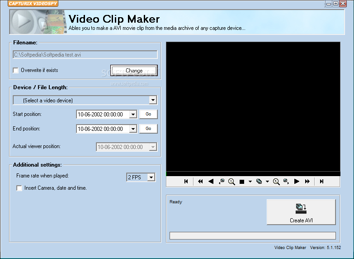Viewport: 354px width, 259px height.
Task: Minimize the Video Clip Maker window
Action: pyautogui.click(x=329, y=4)
